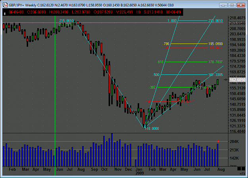Click the L:203.9780 low value
248x178 pixels.
coord(81,12)
